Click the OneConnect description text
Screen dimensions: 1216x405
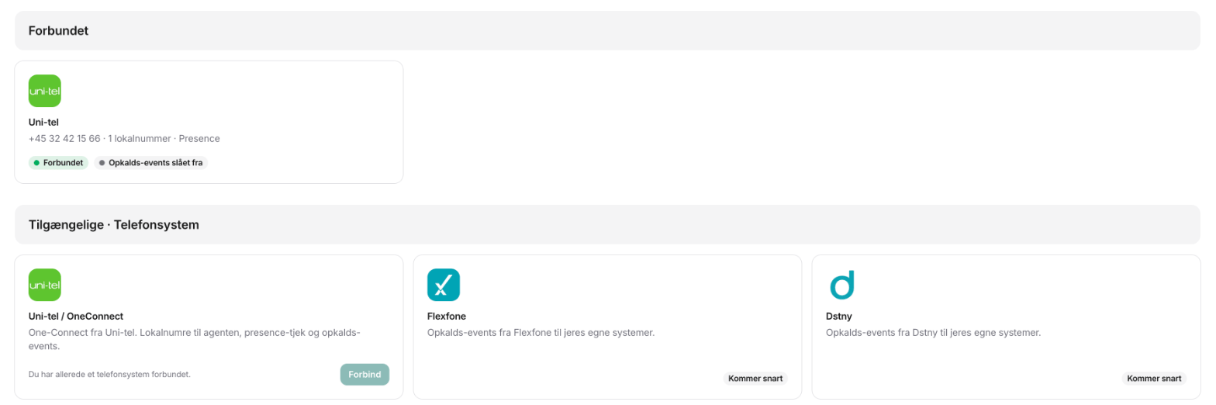(195, 340)
